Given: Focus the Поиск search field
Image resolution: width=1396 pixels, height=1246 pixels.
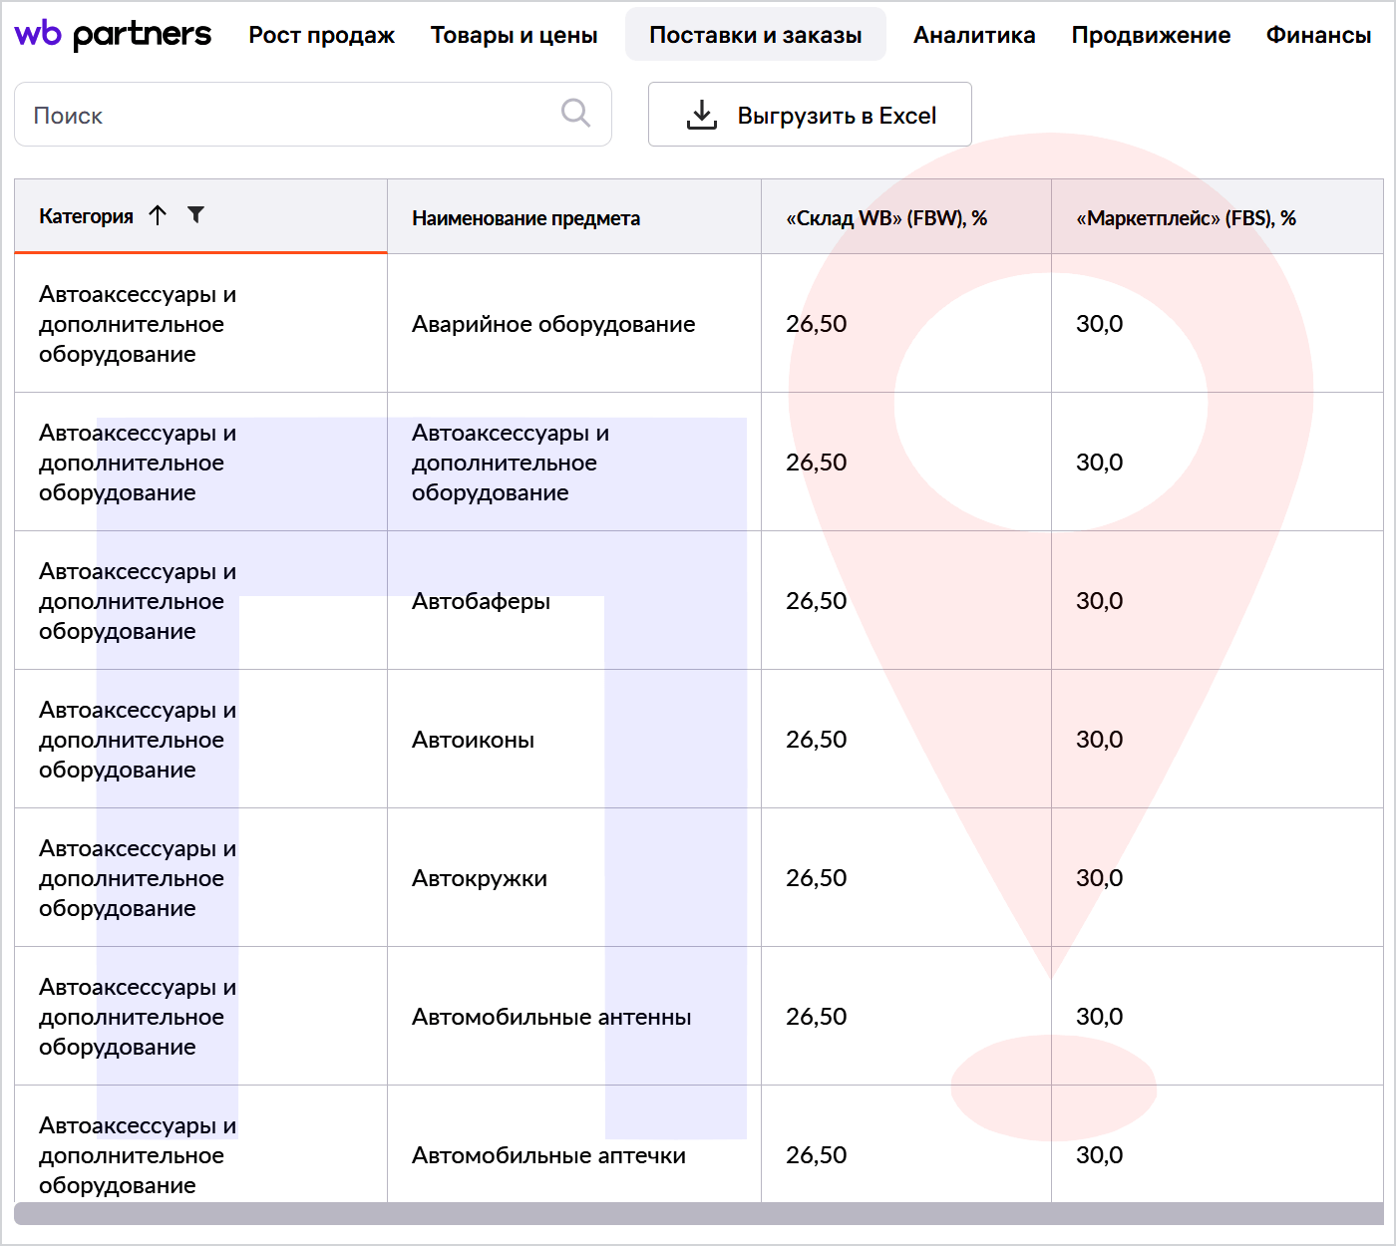Looking at the screenshot, I should coord(289,116).
